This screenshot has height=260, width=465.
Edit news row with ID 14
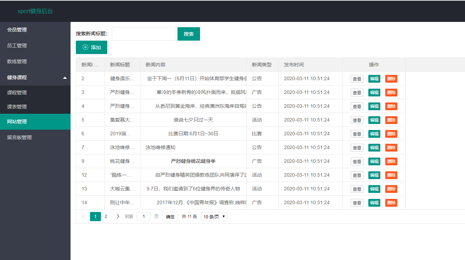374,203
